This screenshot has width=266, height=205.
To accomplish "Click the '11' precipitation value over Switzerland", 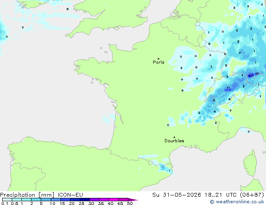I will (x=228, y=88).
